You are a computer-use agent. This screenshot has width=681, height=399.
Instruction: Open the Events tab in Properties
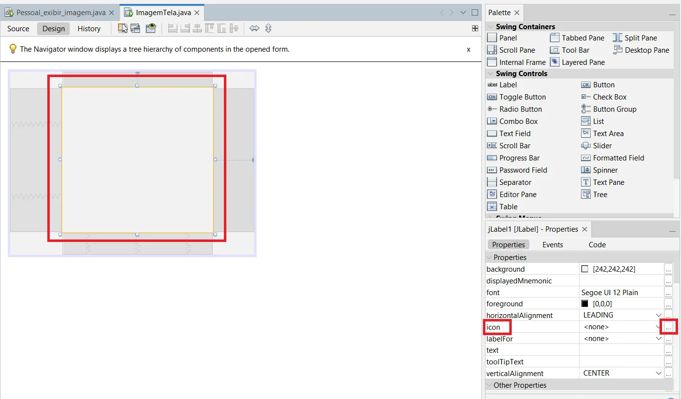[x=553, y=245]
